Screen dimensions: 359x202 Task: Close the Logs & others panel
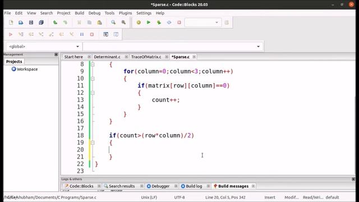[353, 179]
